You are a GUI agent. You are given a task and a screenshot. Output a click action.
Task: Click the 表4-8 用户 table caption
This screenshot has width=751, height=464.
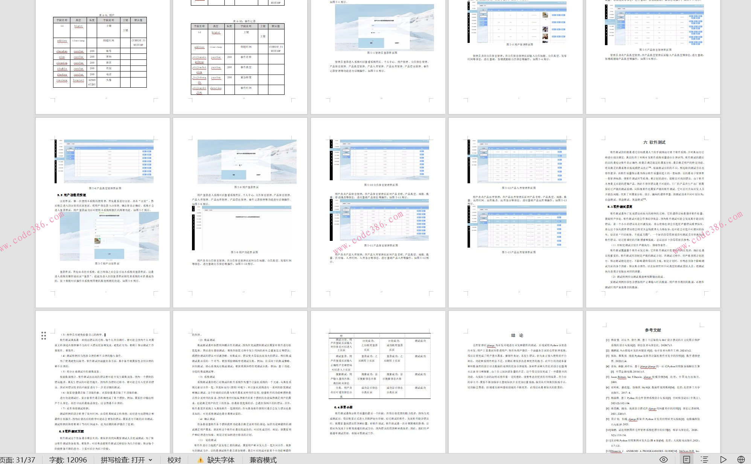click(107, 15)
